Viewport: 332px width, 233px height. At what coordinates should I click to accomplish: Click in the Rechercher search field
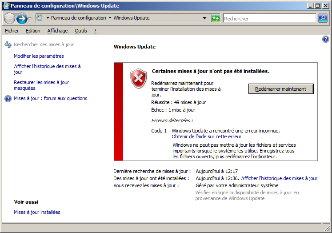click(x=269, y=19)
